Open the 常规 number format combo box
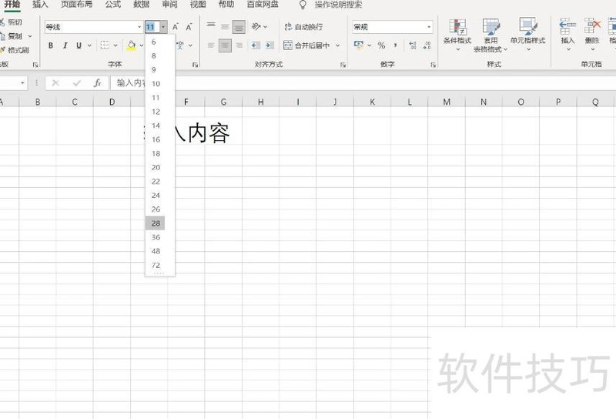Image resolution: width=616 pixels, height=419 pixels. click(393, 27)
